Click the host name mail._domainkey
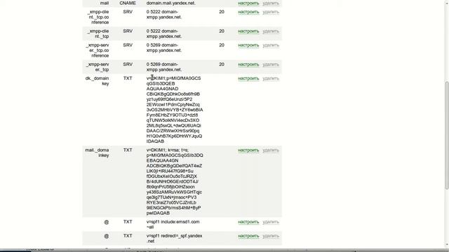This screenshot has height=252, width=449. point(97,153)
